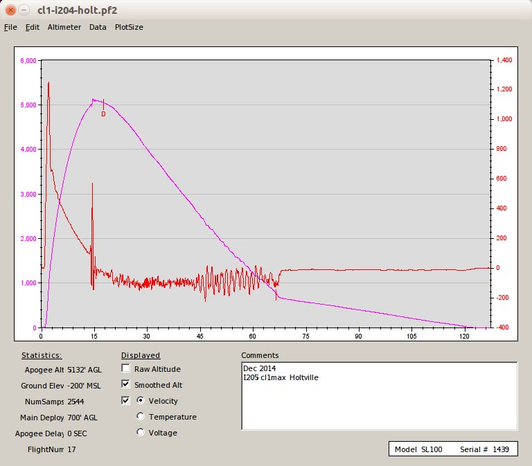Viewport: 532px width, 466px height.
Task: Choose the Voltage radio button
Action: (141, 433)
